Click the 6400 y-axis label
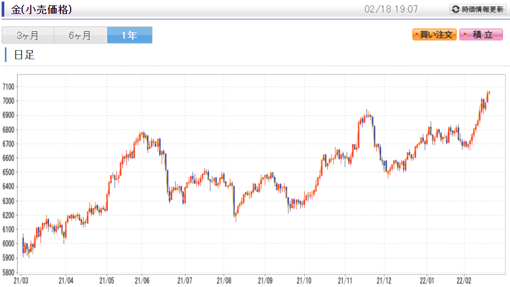Screen dimensions: 510x287 (9, 186)
